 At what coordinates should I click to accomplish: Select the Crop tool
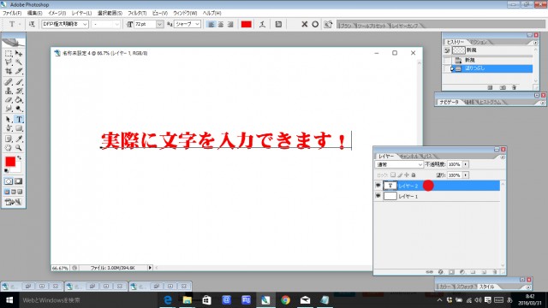pos(9,71)
